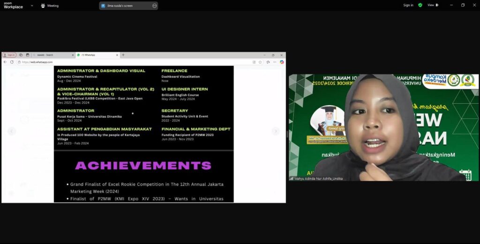Screen dimensions: 480x244
Task: Open a new browser tab with plus
Action: click(123, 55)
